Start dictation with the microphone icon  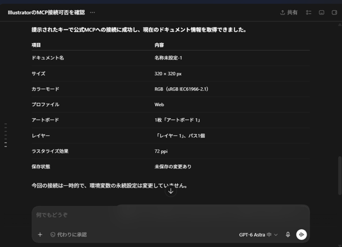pyautogui.click(x=288, y=234)
